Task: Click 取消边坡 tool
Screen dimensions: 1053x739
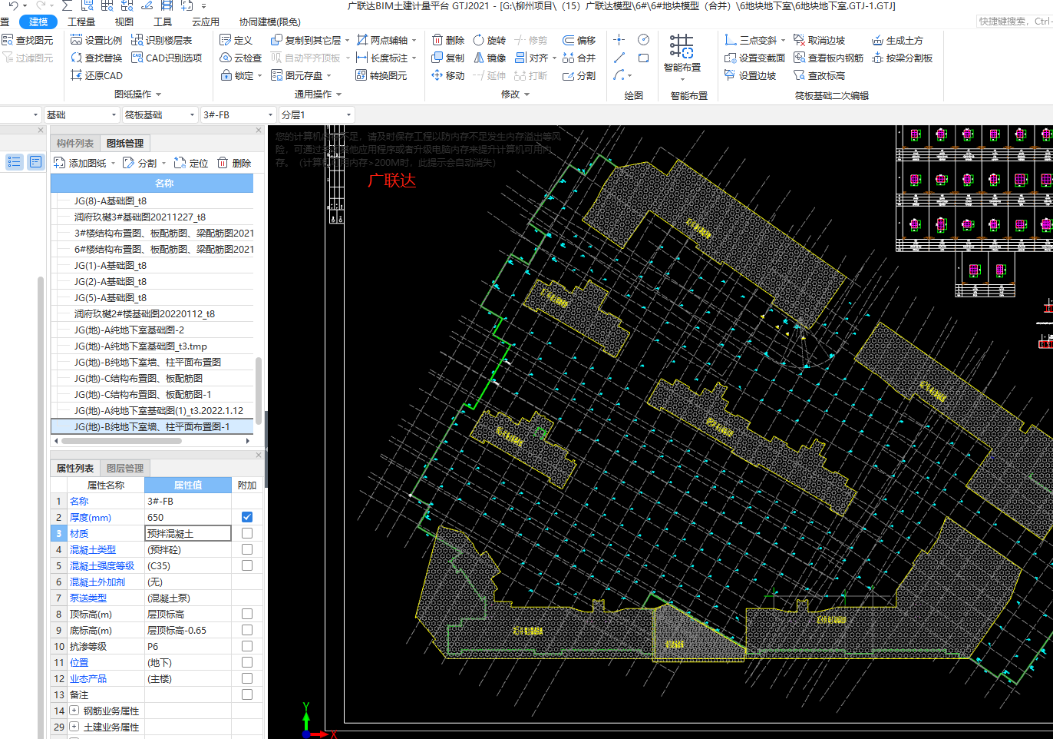Action: (819, 40)
